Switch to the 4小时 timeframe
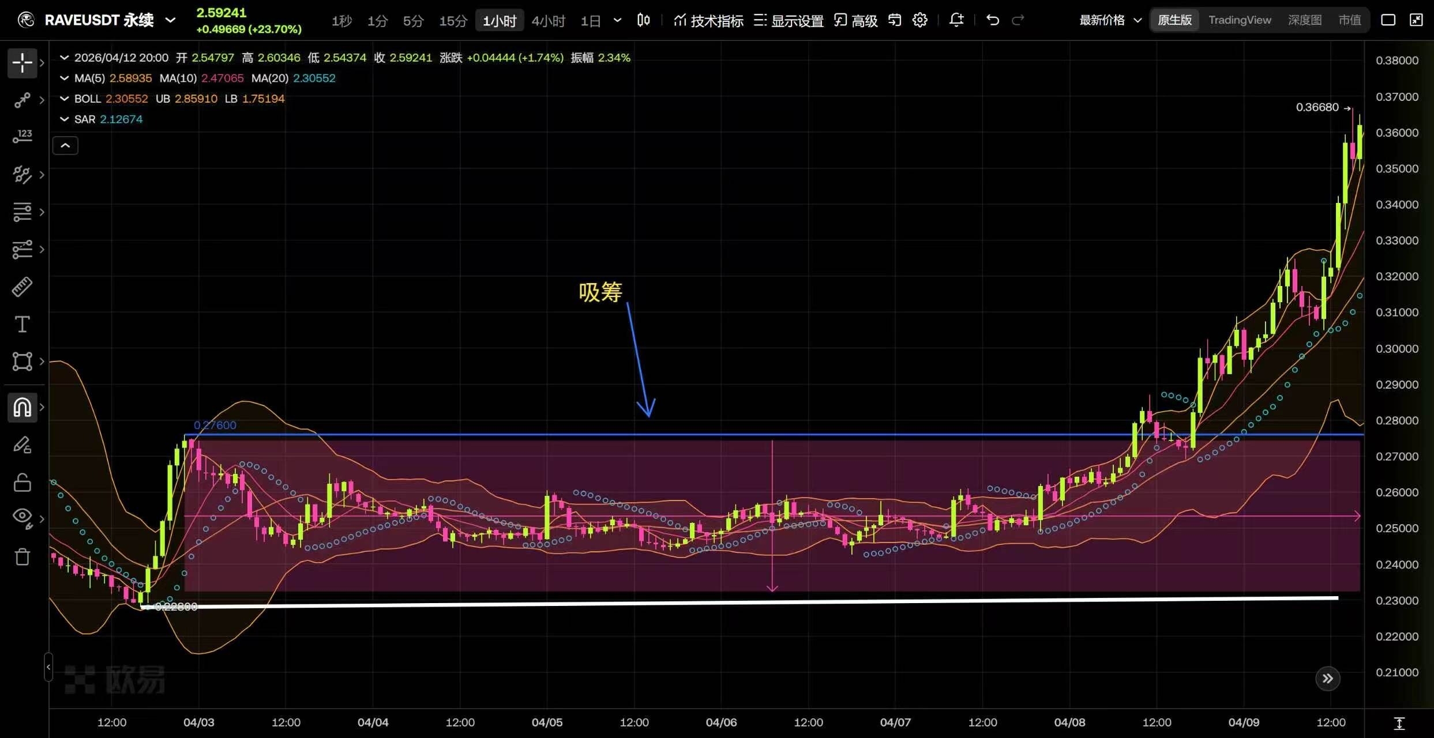The width and height of the screenshot is (1434, 738). pyautogui.click(x=548, y=21)
